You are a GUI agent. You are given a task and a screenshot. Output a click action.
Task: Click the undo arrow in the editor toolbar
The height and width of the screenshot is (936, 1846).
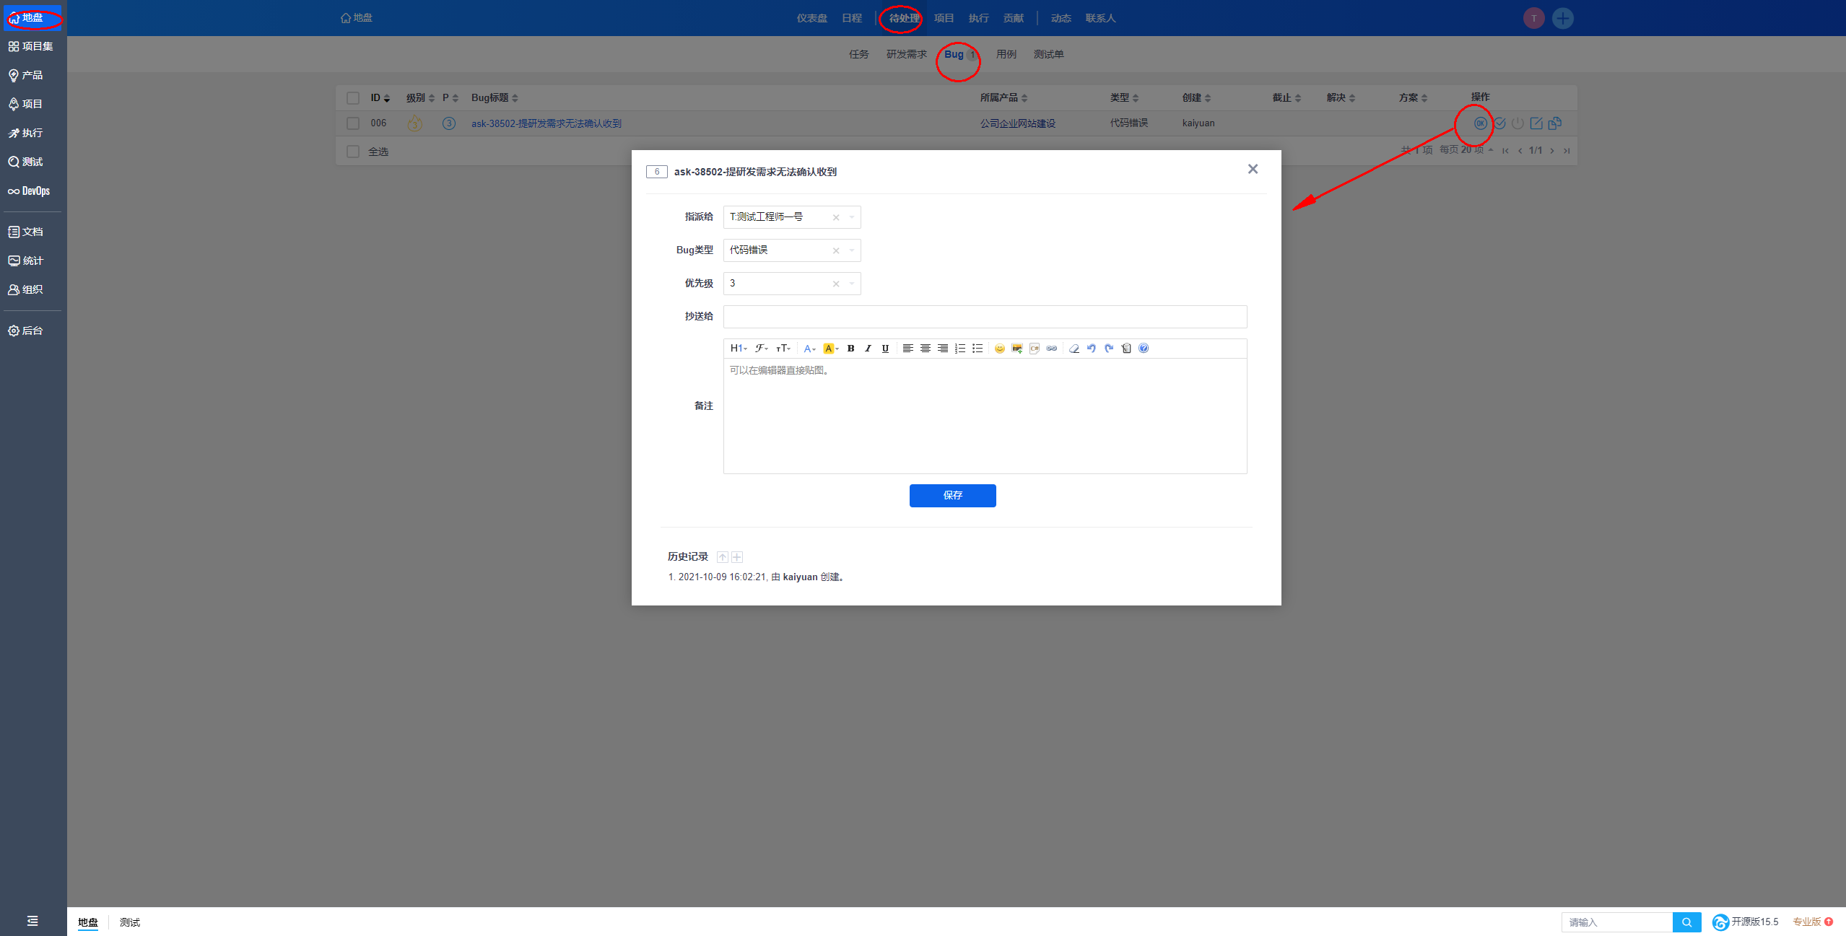(x=1092, y=349)
